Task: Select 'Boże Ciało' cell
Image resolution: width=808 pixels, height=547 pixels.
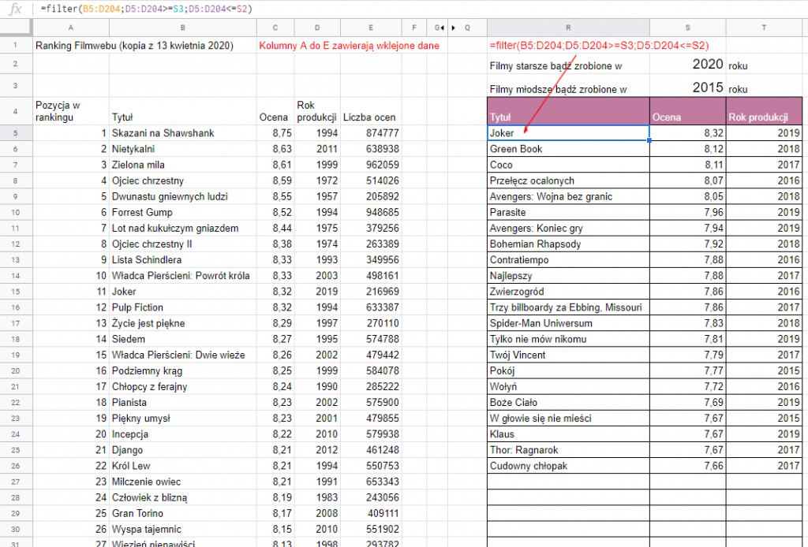Action: coord(568,403)
